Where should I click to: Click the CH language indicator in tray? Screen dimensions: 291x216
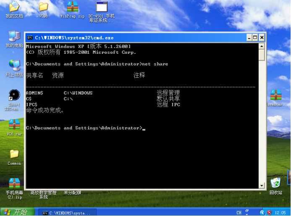coord(239,213)
